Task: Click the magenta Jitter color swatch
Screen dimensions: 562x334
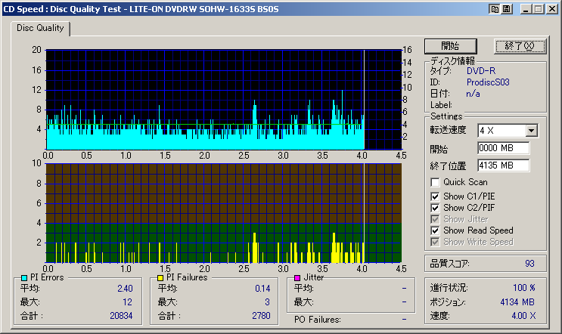Action: coord(297,278)
